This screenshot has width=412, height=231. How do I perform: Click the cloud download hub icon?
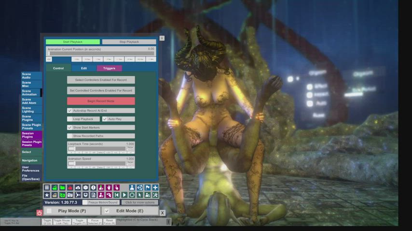(x=78, y=188)
